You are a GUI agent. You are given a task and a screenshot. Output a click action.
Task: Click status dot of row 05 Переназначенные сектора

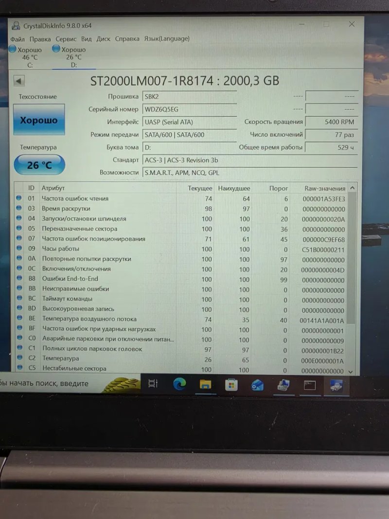(x=19, y=228)
